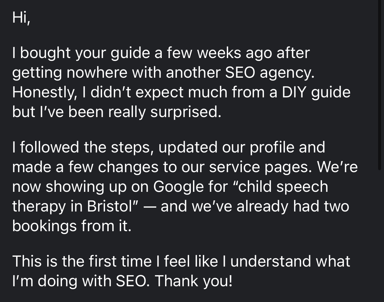Click the words "This is the first time"

click(x=82, y=261)
